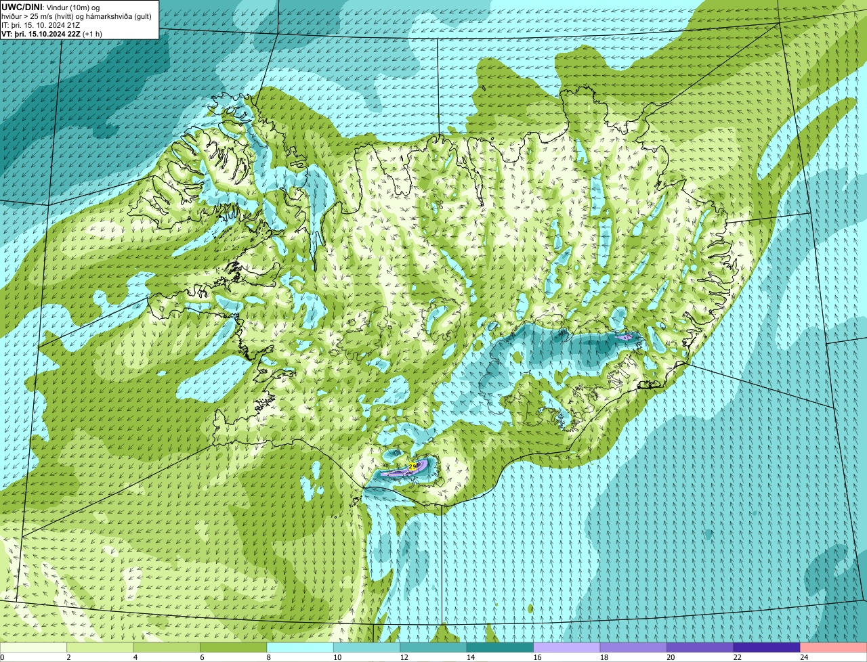This screenshot has height=662, width=867.
Task: Click the legend tick label '8'
Action: tap(268, 657)
